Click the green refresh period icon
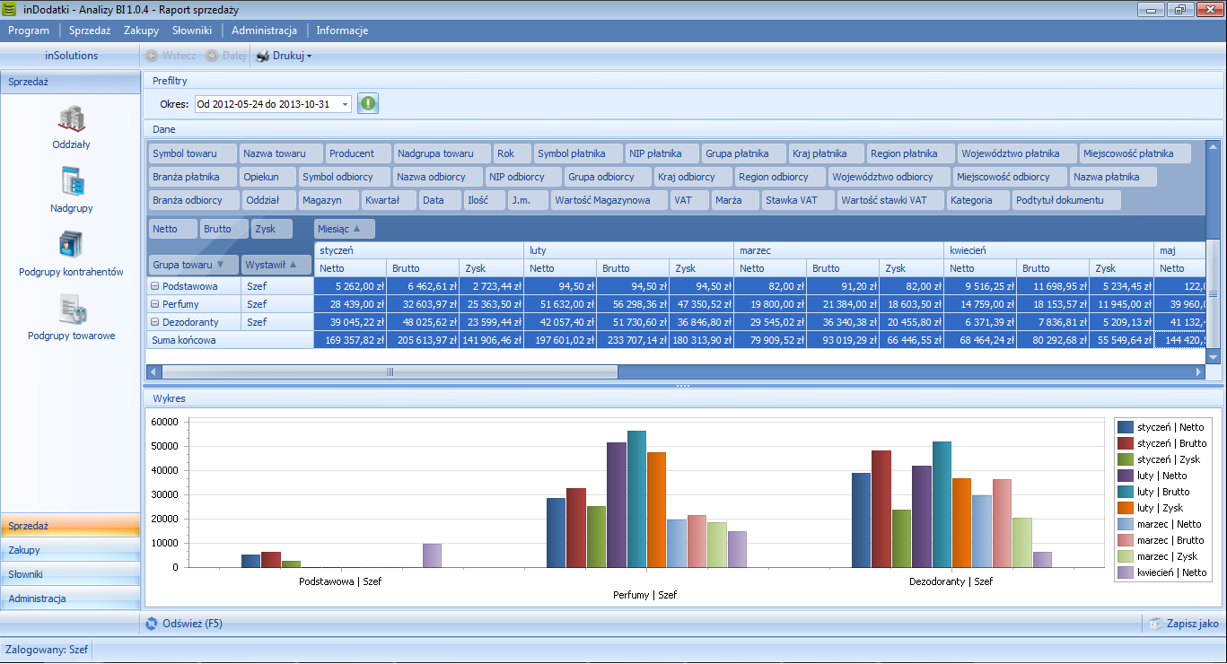1227x664 pixels. click(x=368, y=104)
